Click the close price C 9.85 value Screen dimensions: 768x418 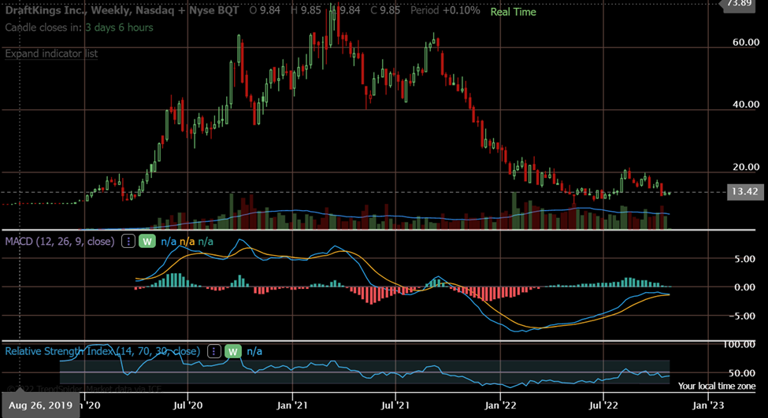coord(385,10)
